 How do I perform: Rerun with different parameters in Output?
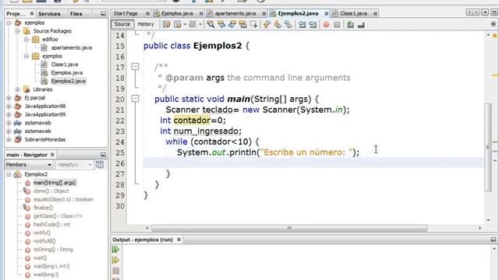tap(115, 260)
